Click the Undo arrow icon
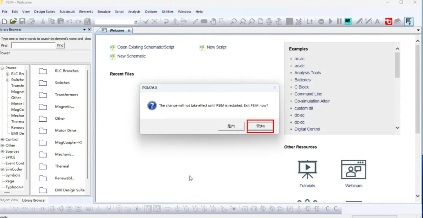Viewport: 423px width, 218px height. tap(69, 21)
